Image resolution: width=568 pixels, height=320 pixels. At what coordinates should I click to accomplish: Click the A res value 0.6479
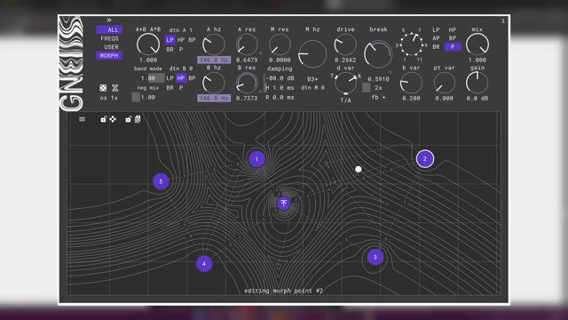(247, 60)
